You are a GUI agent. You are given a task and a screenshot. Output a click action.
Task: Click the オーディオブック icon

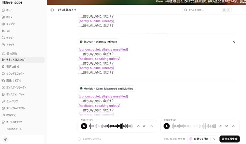[x=3, y=122]
